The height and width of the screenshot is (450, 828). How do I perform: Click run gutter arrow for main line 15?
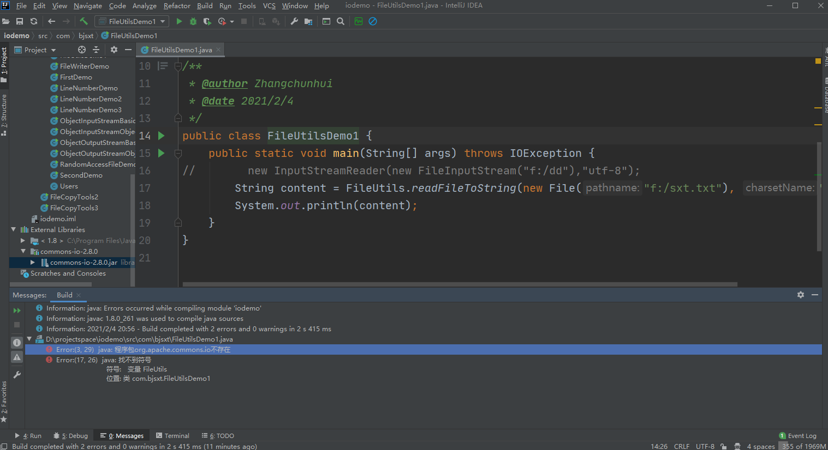point(161,153)
